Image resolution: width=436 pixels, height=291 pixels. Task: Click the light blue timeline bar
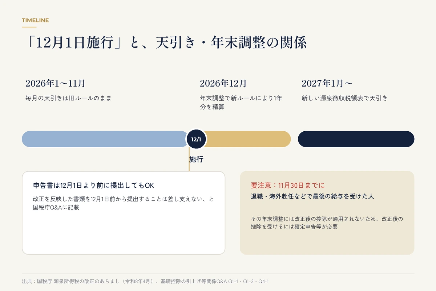[104, 139]
